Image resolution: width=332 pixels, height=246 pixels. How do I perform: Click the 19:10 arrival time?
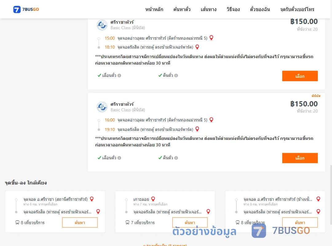(110, 129)
